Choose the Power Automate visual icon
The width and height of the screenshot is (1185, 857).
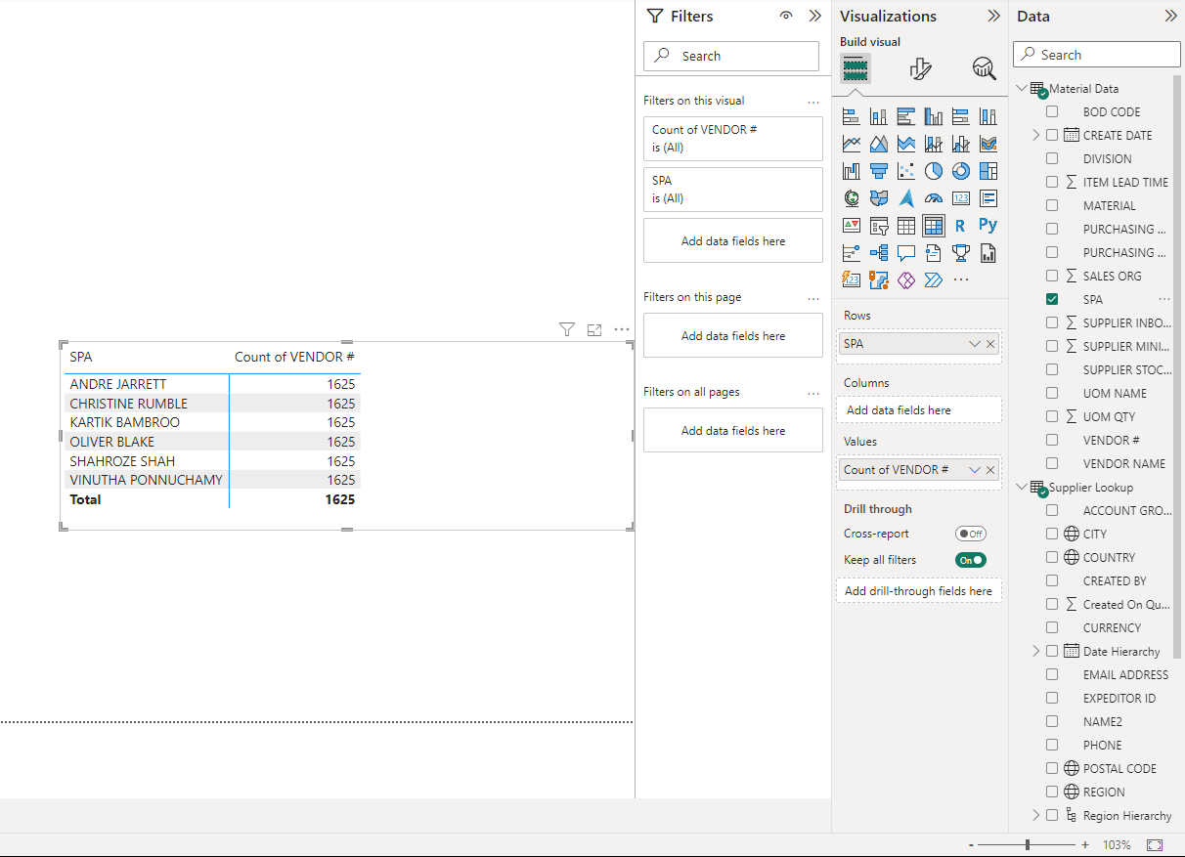pyautogui.click(x=934, y=280)
